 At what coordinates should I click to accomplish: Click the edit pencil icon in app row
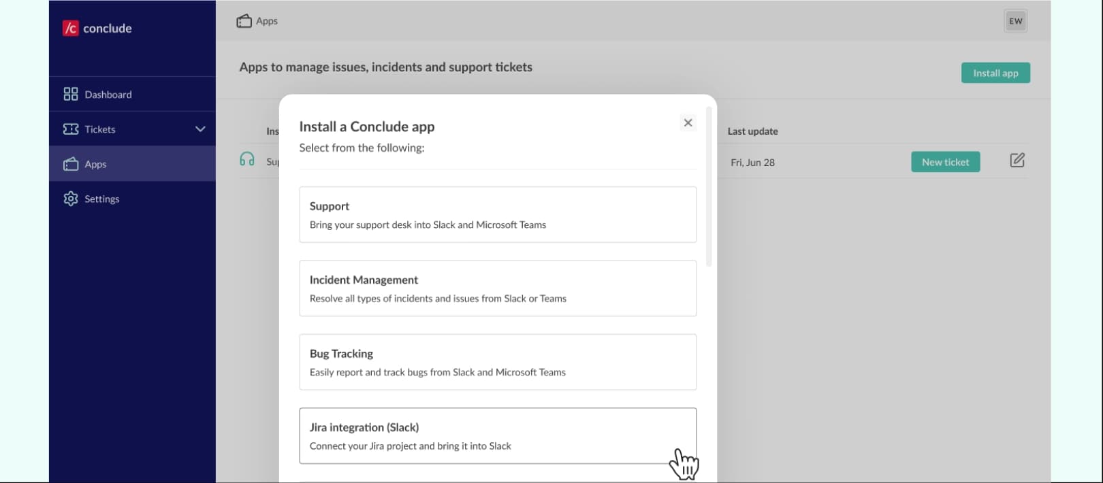click(x=1017, y=161)
